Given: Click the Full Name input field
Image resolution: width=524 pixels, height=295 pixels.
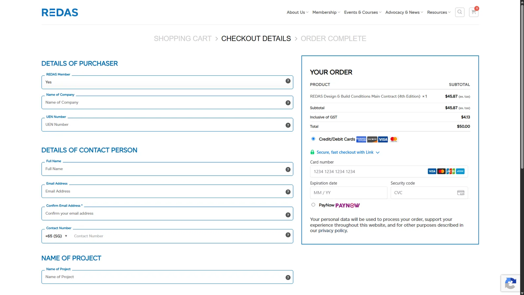Looking at the screenshot, I should 167,169.
